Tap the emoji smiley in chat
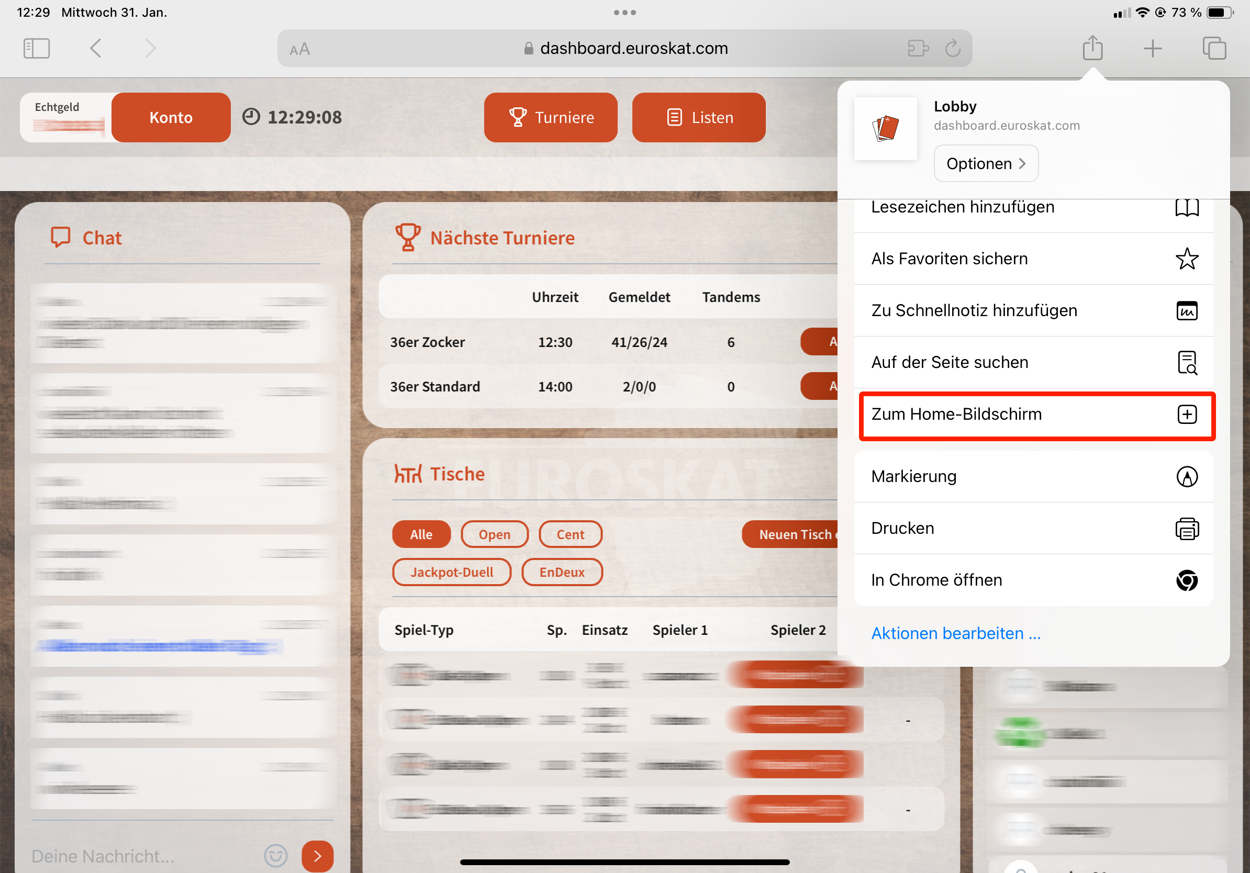Screen dimensions: 1250x873 (x=275, y=856)
